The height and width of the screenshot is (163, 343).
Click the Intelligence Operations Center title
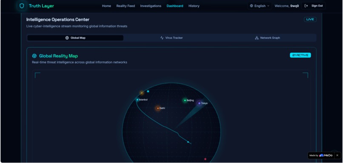coord(58,19)
